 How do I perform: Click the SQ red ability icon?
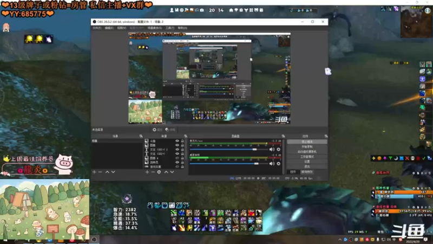[x=251, y=213]
